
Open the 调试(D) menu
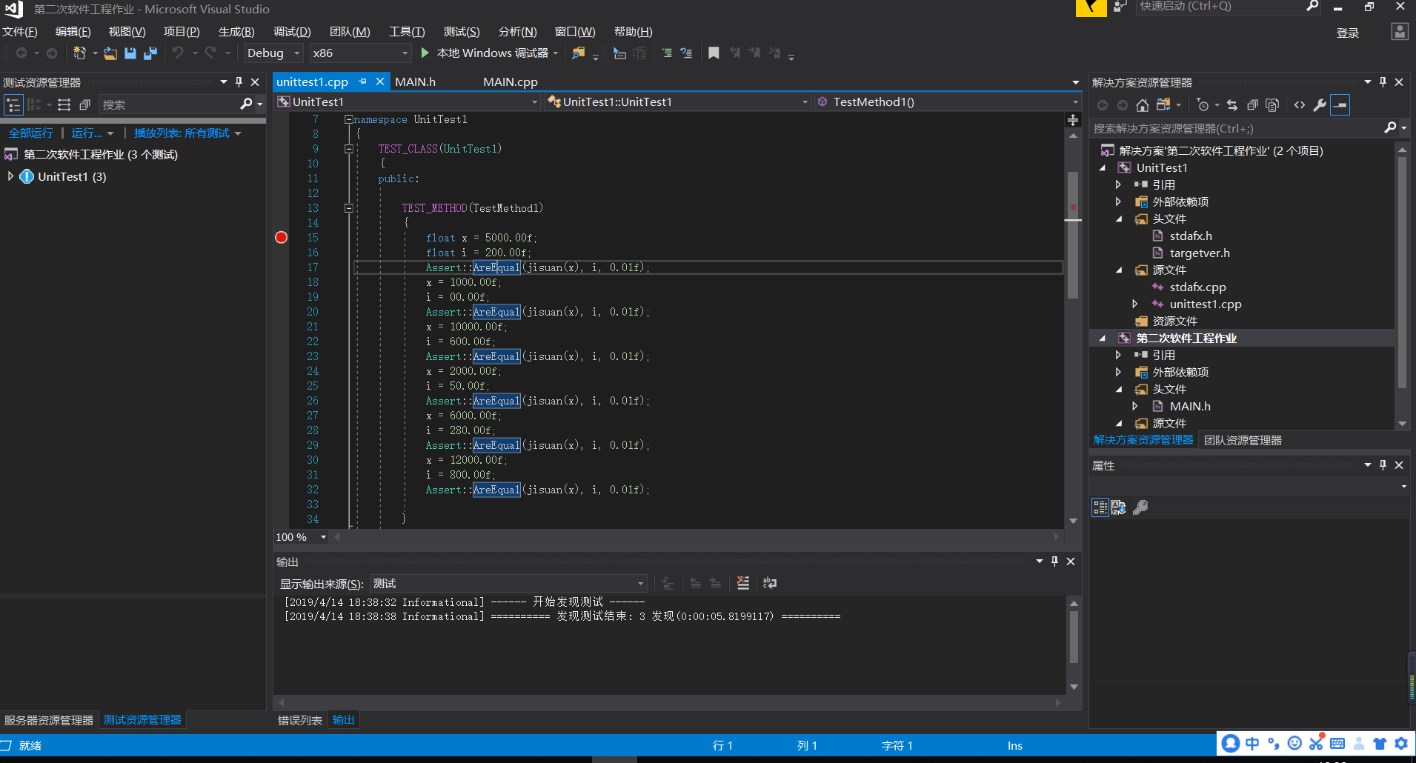pyautogui.click(x=292, y=31)
